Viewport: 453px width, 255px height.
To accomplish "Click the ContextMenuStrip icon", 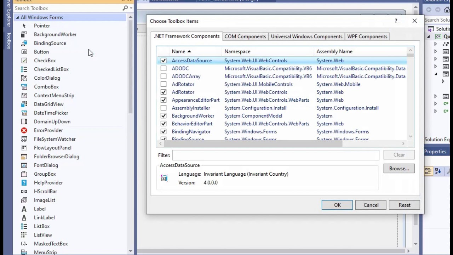I will coord(24,95).
